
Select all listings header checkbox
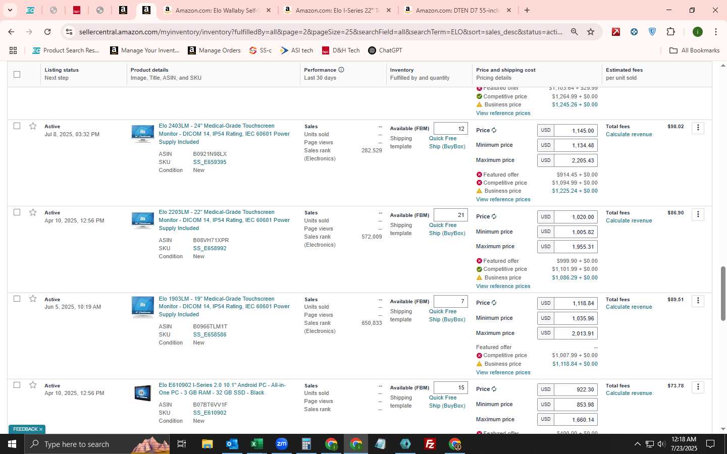(17, 74)
